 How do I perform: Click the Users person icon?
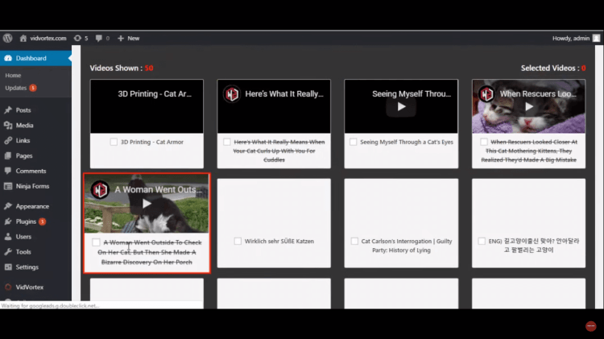pyautogui.click(x=8, y=237)
